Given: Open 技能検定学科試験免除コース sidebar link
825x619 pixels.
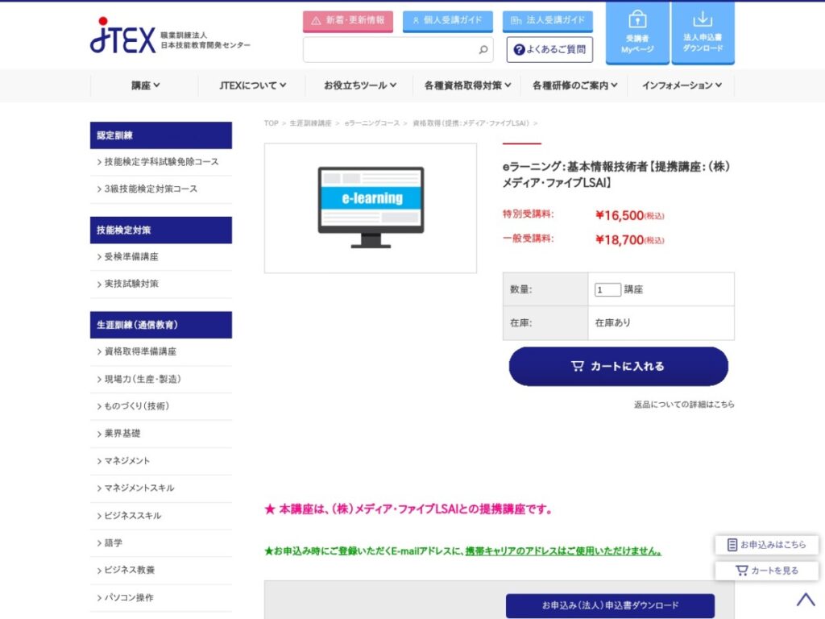Looking at the screenshot, I should [x=161, y=162].
